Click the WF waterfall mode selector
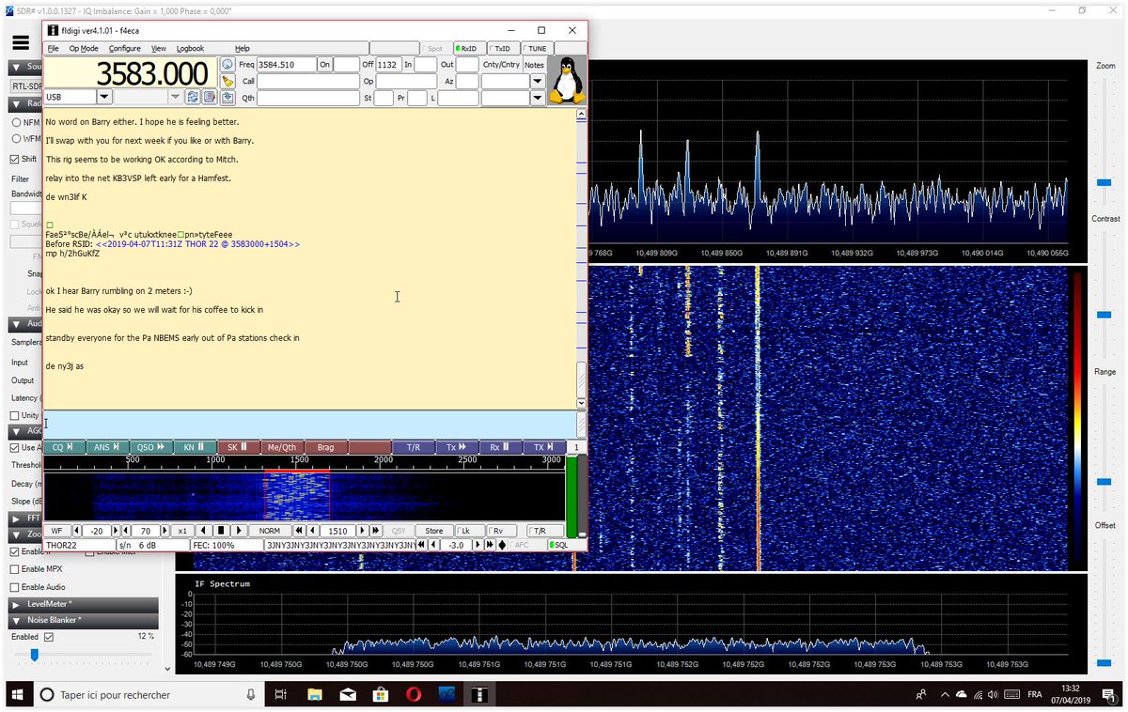1128x712 pixels. pyautogui.click(x=56, y=531)
